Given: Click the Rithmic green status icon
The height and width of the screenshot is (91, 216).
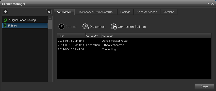Looking at the screenshot, I should (5, 26).
